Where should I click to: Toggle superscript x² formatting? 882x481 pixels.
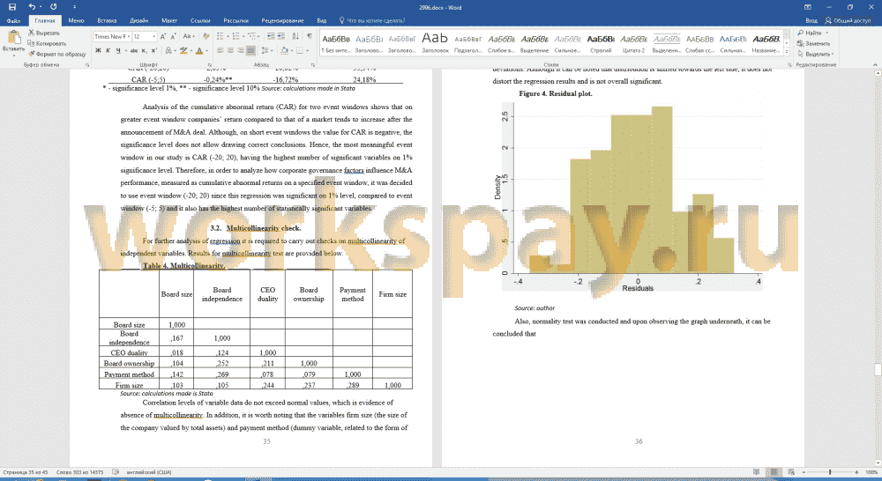154,50
